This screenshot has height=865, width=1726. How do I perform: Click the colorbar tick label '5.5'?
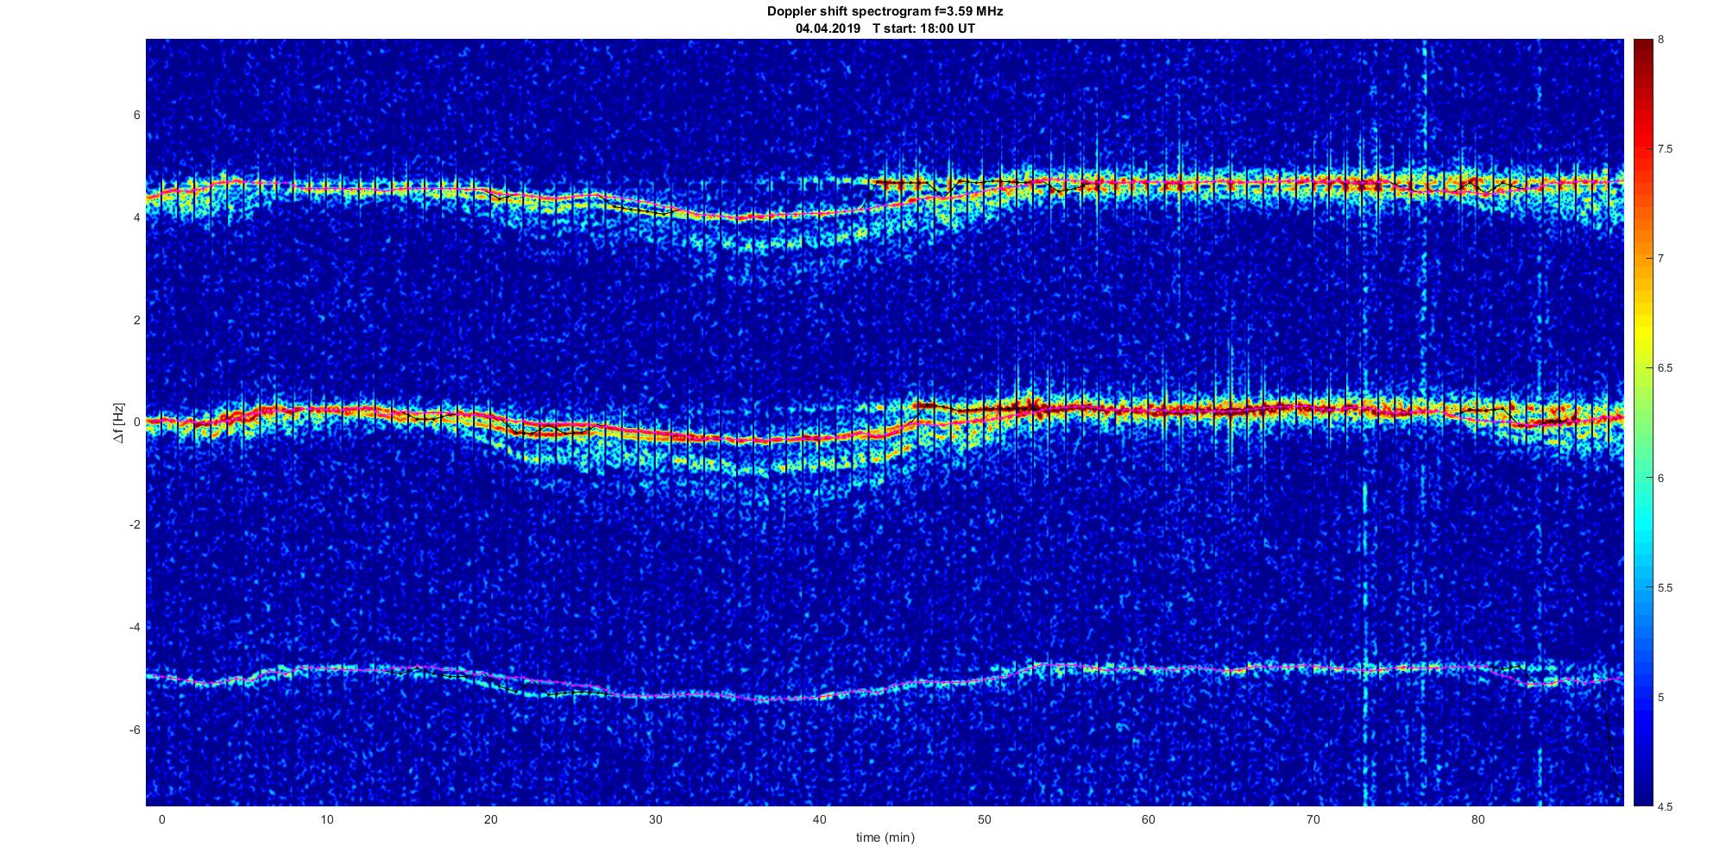click(x=1665, y=588)
